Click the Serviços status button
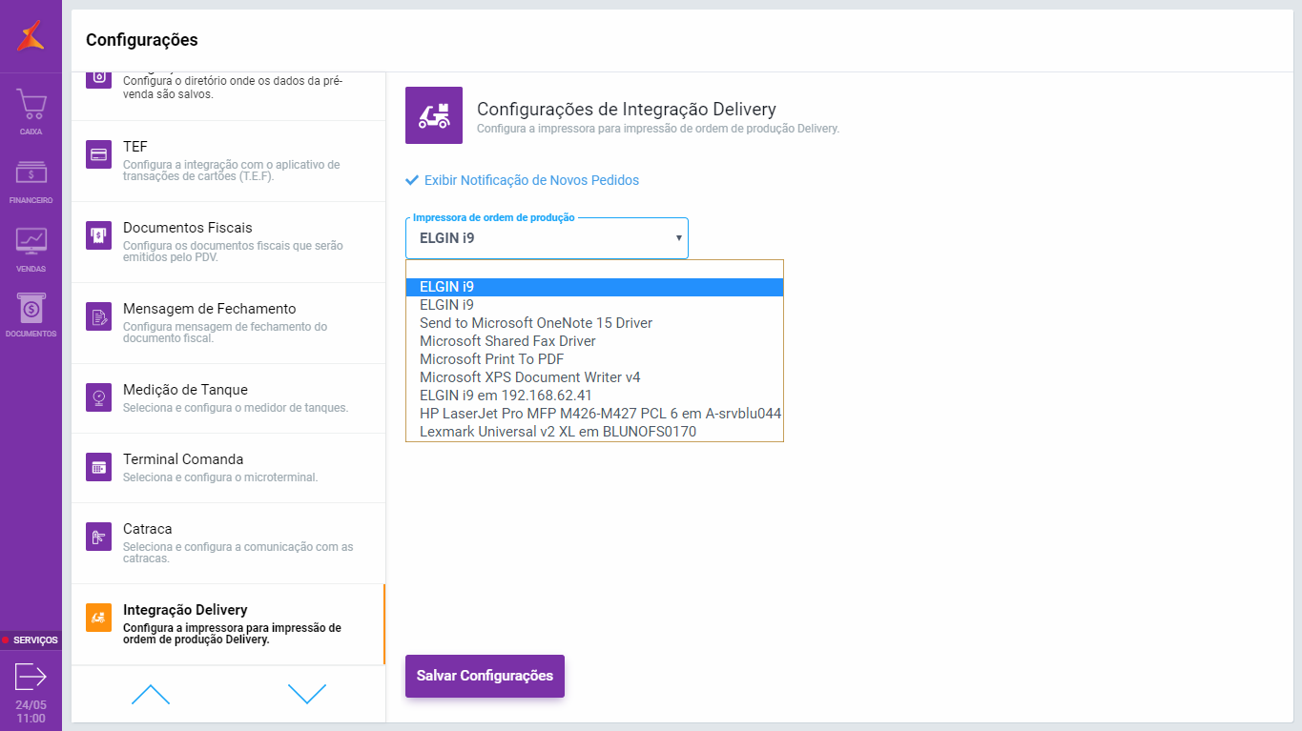This screenshot has height=731, width=1302. click(x=31, y=640)
